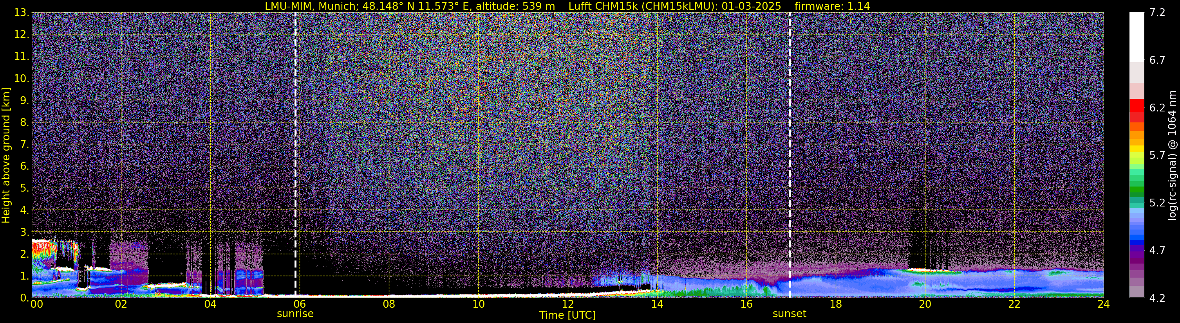Pick the white top band of the colorbar
Image resolution: width=1180 pixels, height=323 pixels.
(1137, 37)
